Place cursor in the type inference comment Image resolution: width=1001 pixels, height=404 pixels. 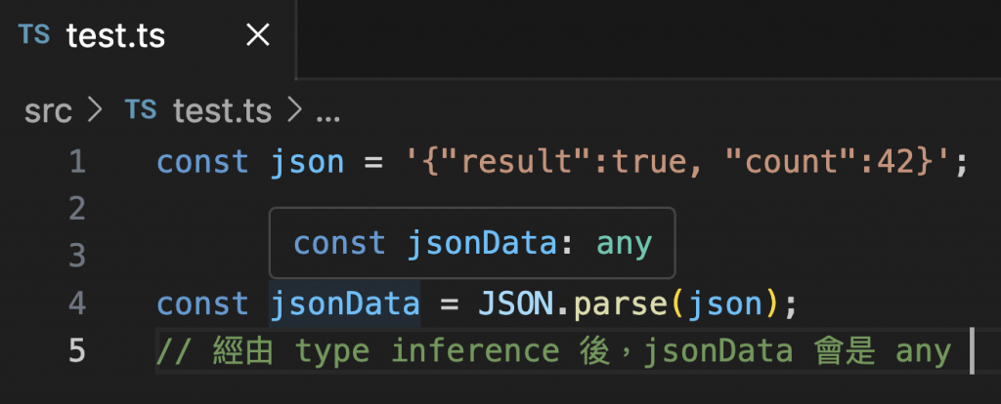coord(554,351)
